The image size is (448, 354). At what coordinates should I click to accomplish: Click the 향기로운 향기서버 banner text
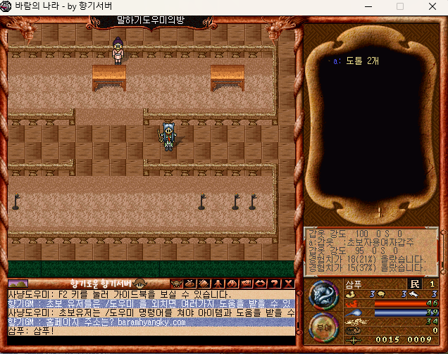101,284
